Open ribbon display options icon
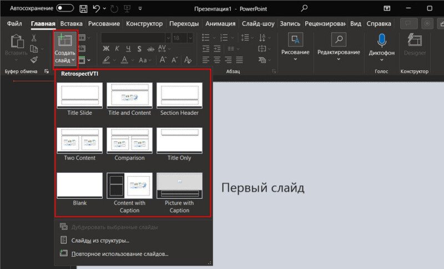 click(387, 8)
